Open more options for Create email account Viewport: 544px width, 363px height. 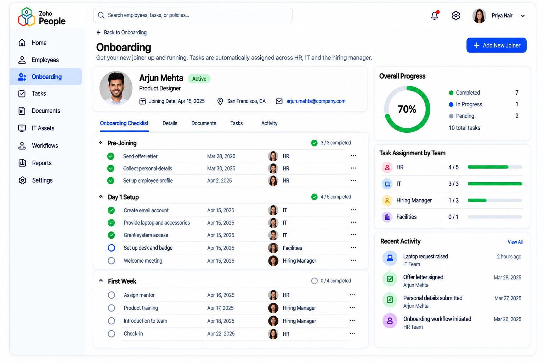tap(353, 210)
